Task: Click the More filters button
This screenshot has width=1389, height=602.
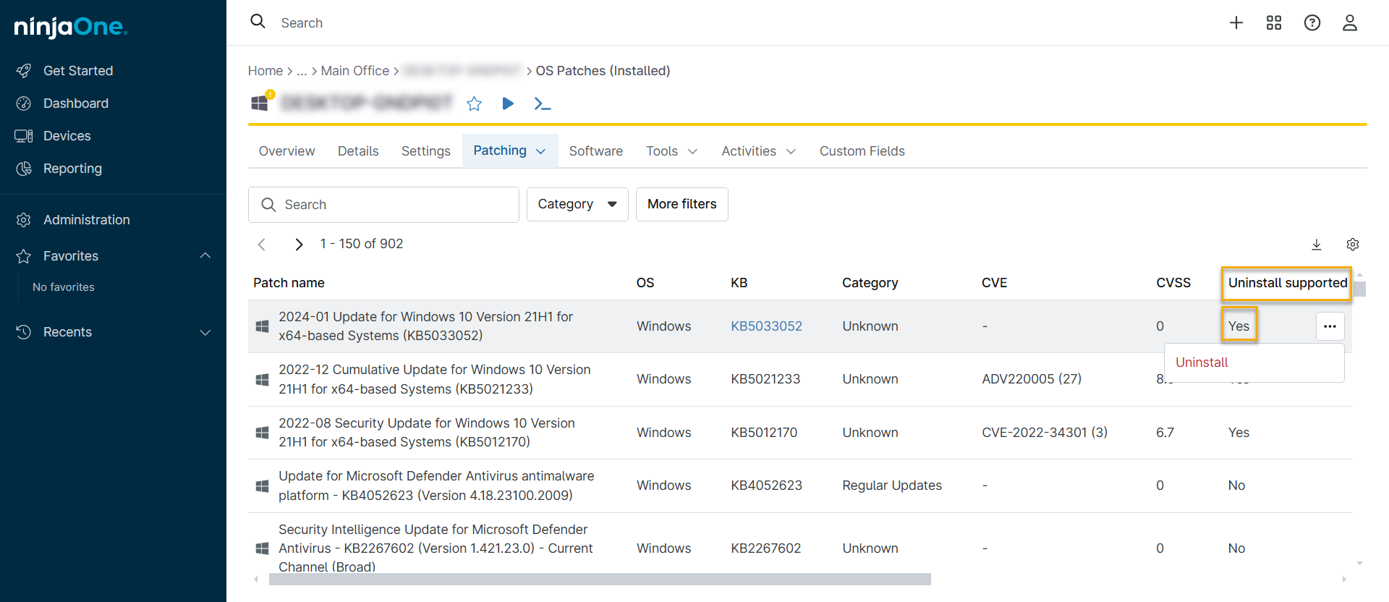Action: pos(681,205)
